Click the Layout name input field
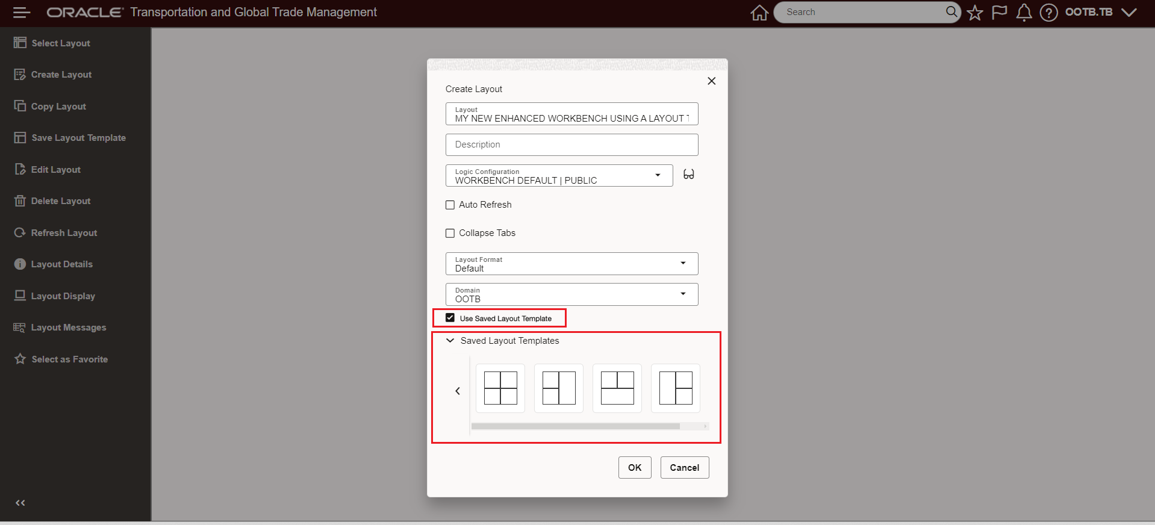 pos(572,114)
